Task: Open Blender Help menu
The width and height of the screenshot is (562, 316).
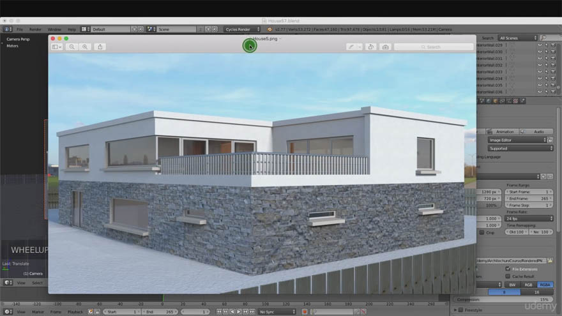Action: point(72,29)
